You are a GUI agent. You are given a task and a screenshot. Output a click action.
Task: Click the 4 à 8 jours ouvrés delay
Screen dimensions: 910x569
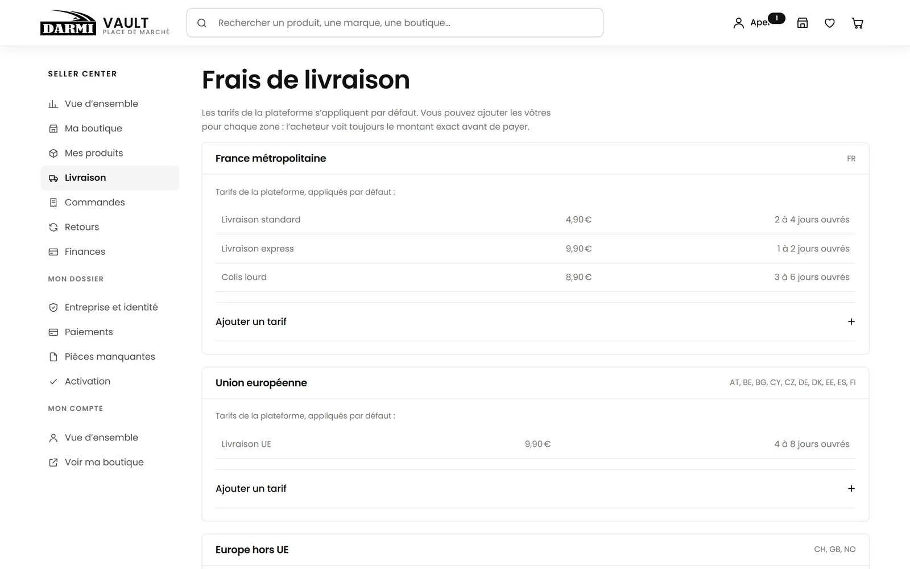[812, 444]
